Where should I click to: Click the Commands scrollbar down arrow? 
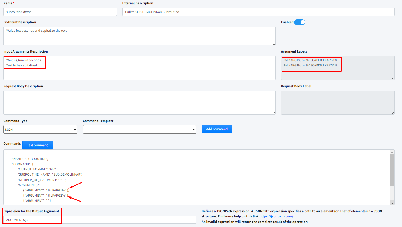392,197
